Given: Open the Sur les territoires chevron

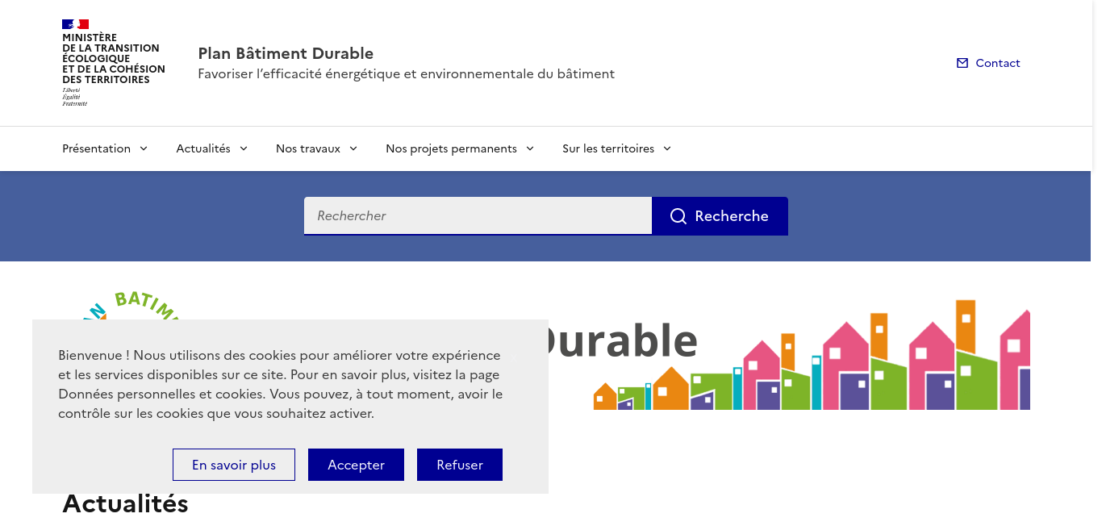Looking at the screenshot, I should [667, 148].
